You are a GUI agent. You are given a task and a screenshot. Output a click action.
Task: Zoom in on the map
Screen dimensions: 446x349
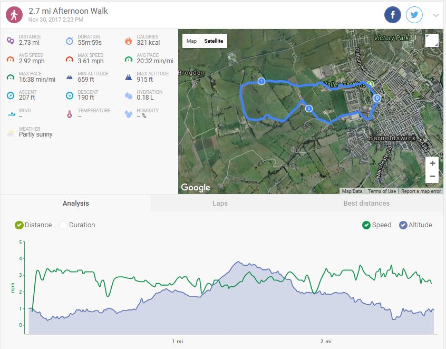(432, 163)
